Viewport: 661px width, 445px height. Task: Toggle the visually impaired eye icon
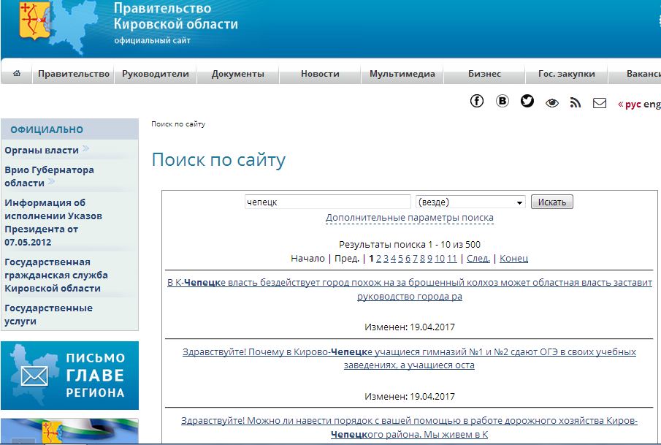tap(552, 103)
